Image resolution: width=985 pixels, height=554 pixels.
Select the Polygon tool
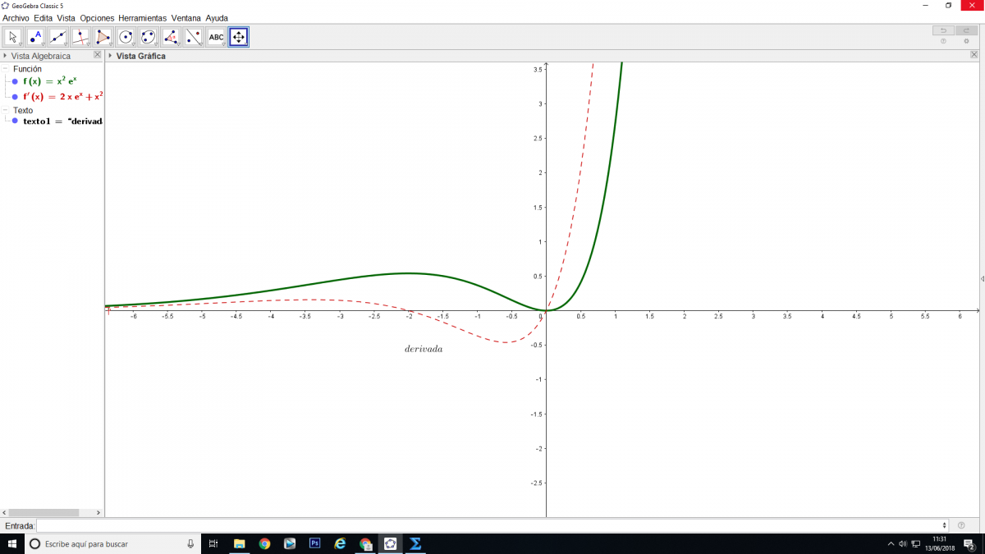pyautogui.click(x=103, y=37)
